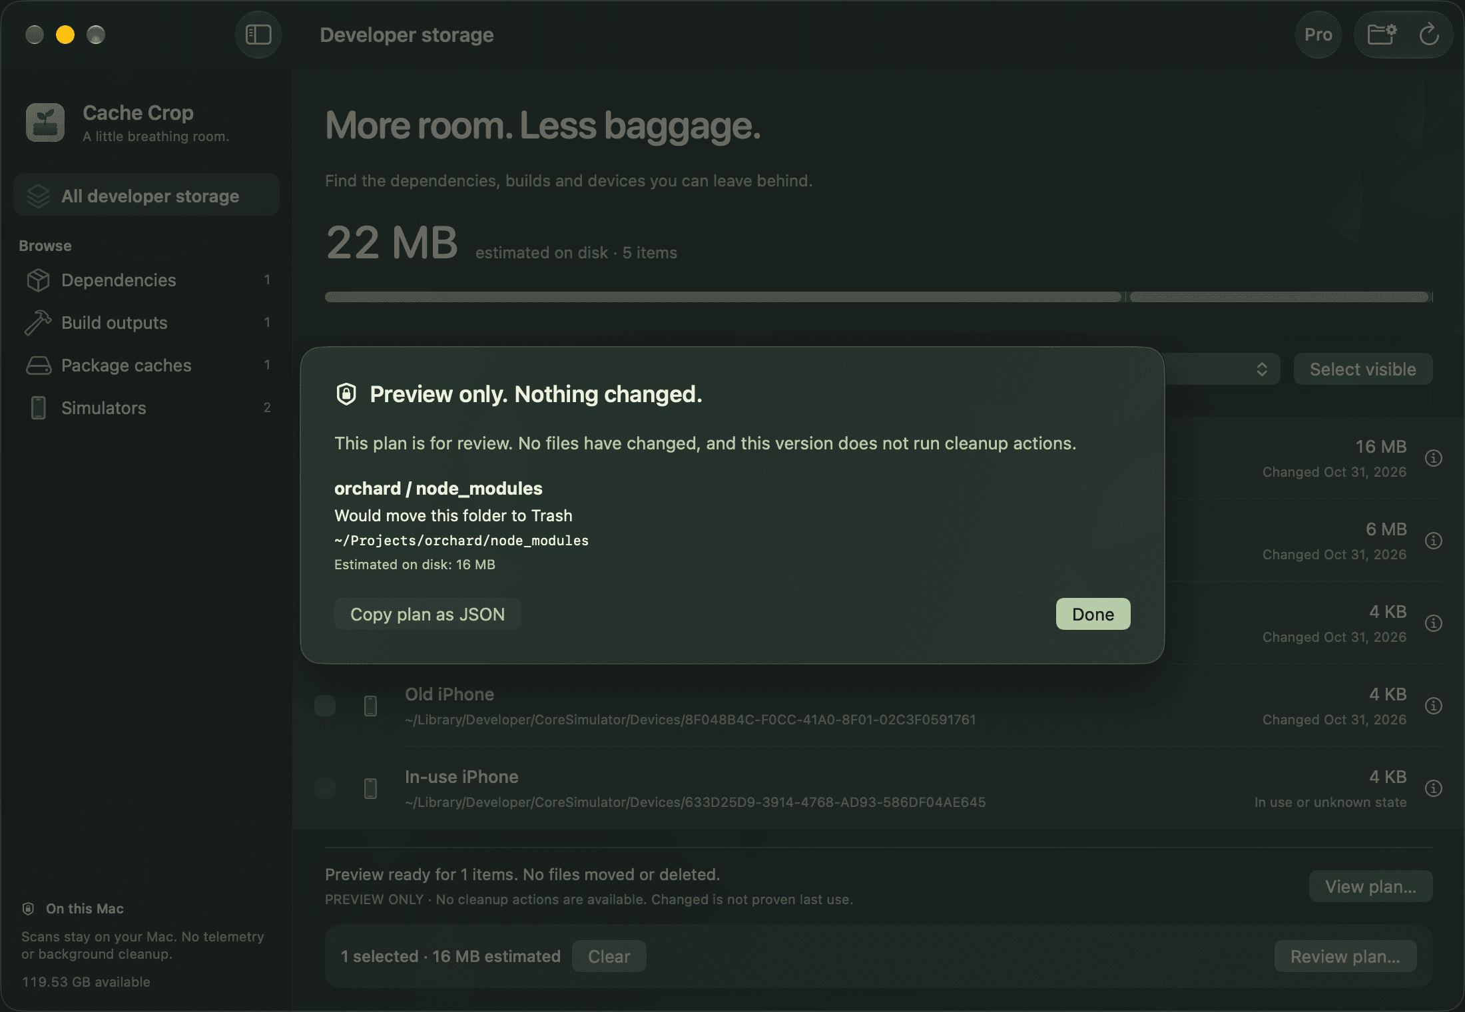Open Dependencies category
This screenshot has width=1465, height=1012.
[x=146, y=280]
